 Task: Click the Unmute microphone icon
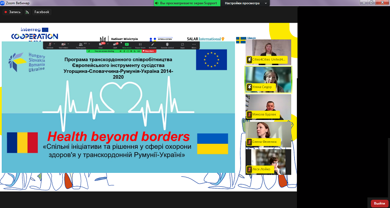pos(50,44)
